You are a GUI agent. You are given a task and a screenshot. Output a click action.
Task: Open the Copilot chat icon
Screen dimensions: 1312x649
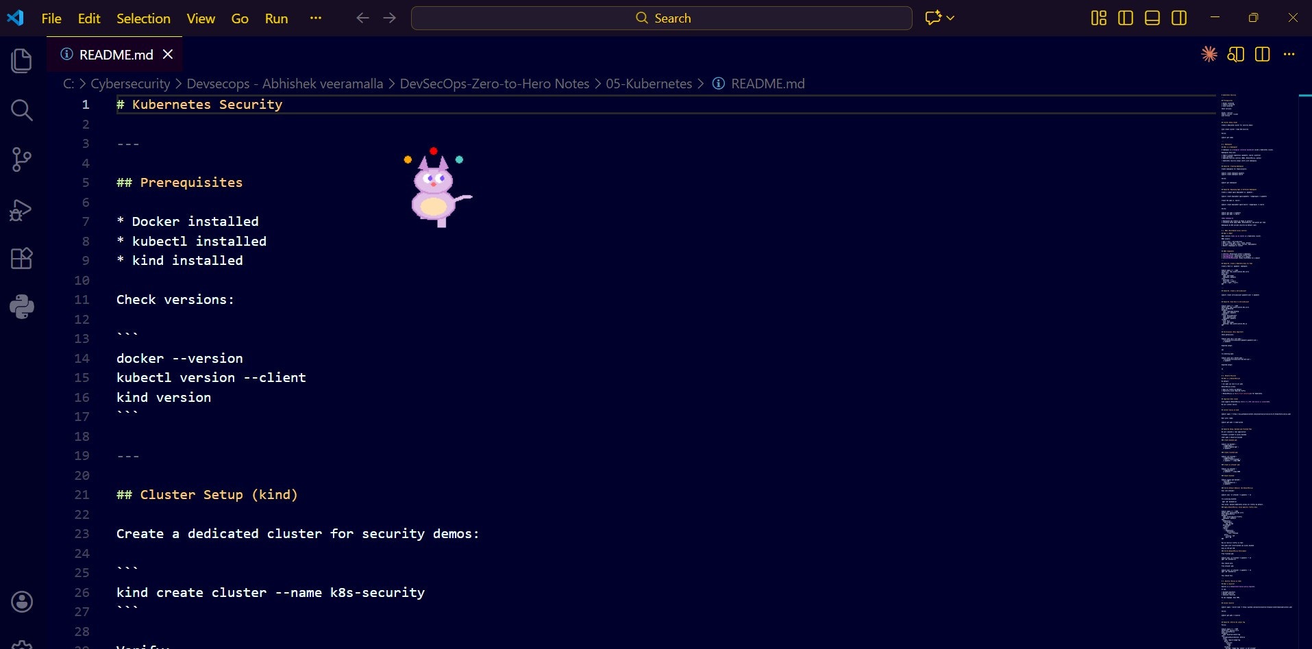click(933, 18)
